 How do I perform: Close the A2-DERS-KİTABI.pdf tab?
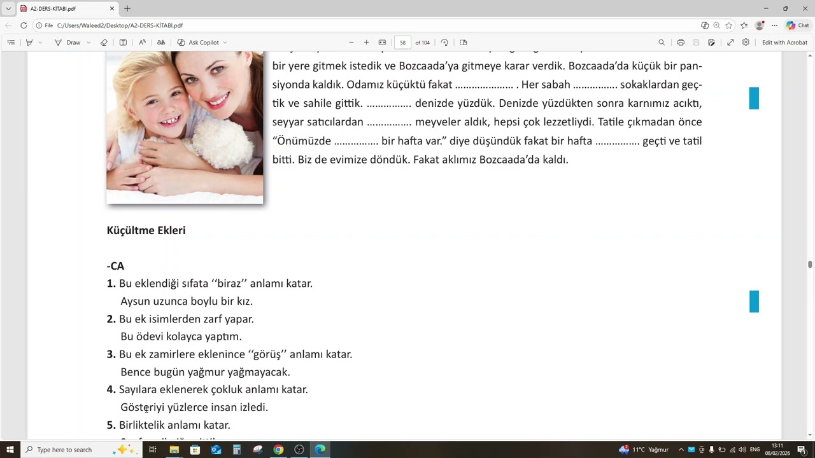point(113,9)
